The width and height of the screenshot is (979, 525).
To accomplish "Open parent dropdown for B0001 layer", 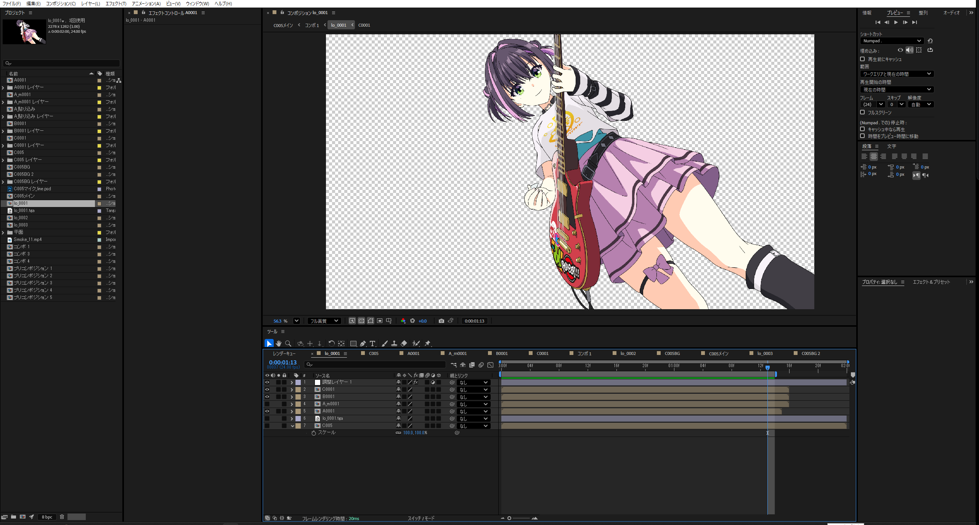I will coord(473,397).
